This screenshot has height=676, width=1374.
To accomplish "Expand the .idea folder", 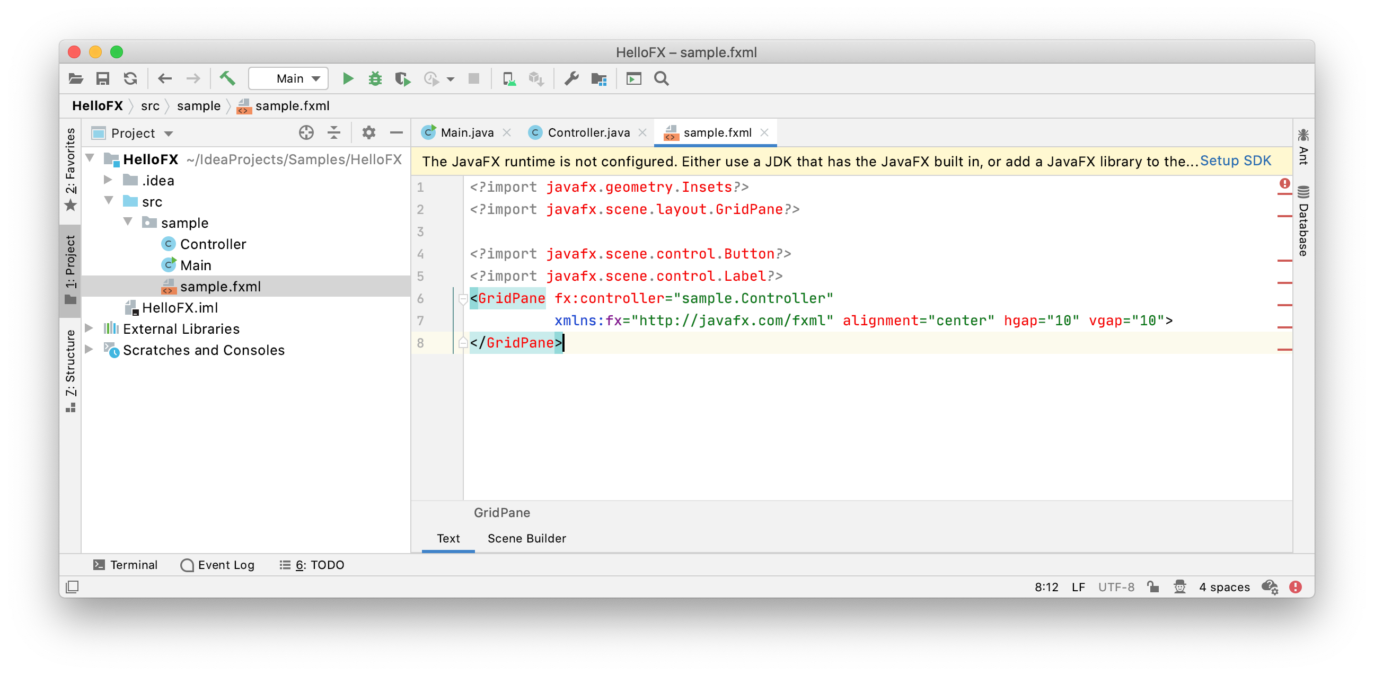I will click(x=108, y=180).
